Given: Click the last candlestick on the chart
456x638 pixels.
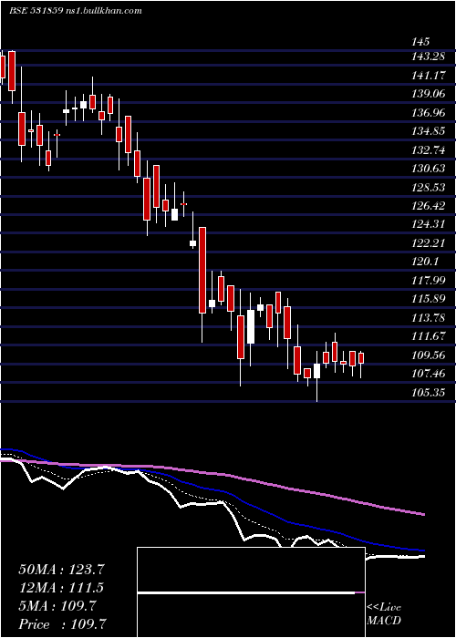Looking at the screenshot, I should [361, 358].
